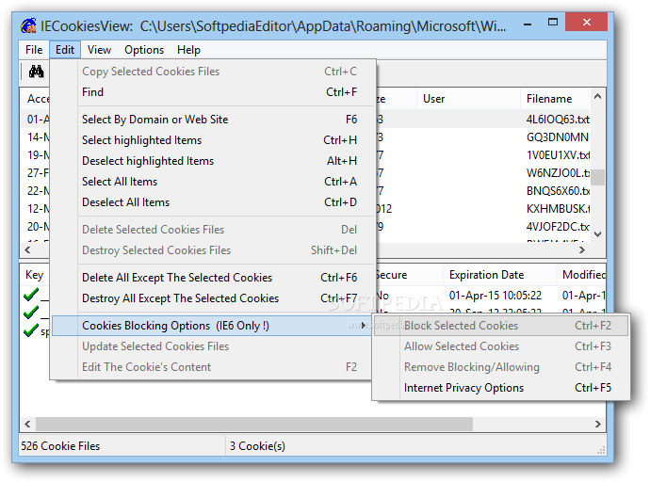The height and width of the screenshot is (482, 650).
Task: Choose Delete Selected Cookies Files
Action: tap(214, 230)
